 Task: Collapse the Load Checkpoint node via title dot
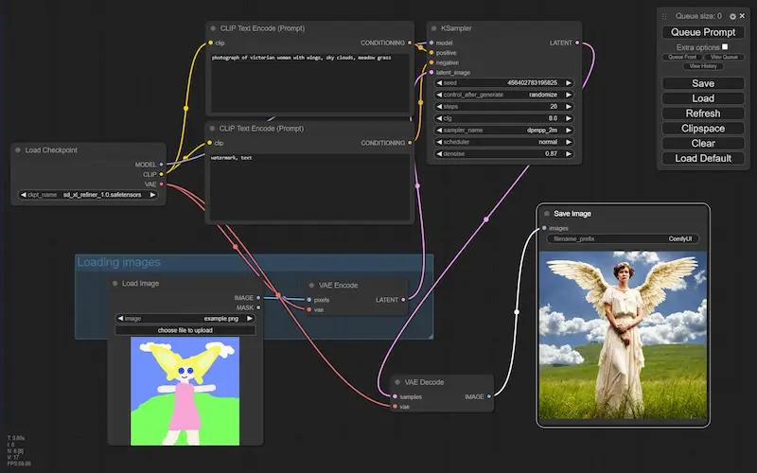[18, 150]
